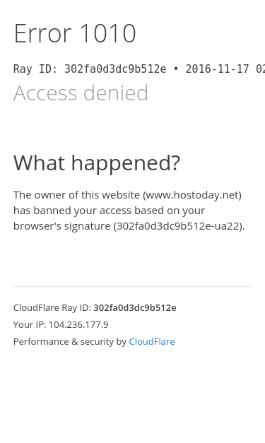Viewport: 265px width, 443px height.
Task: Click the 'Performance & security by' text
Action: click(70, 341)
